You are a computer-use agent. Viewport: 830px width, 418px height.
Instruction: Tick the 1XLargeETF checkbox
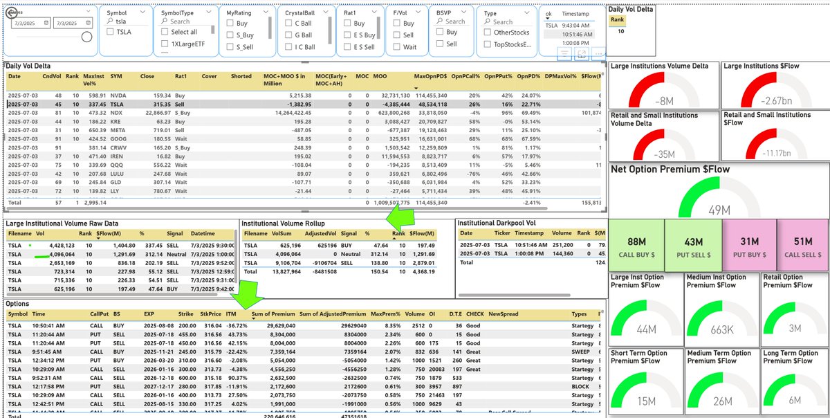tap(165, 43)
